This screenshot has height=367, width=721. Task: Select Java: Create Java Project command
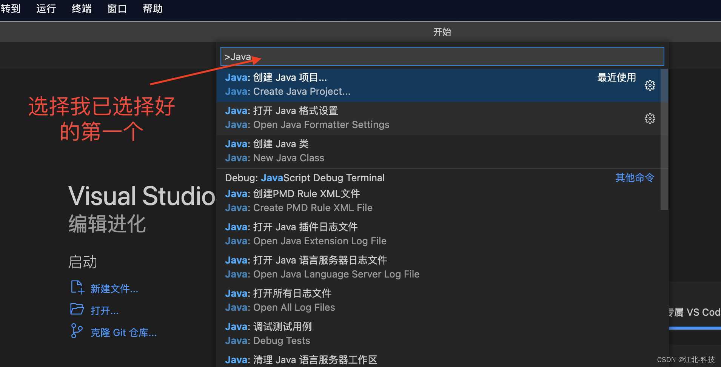click(x=438, y=85)
